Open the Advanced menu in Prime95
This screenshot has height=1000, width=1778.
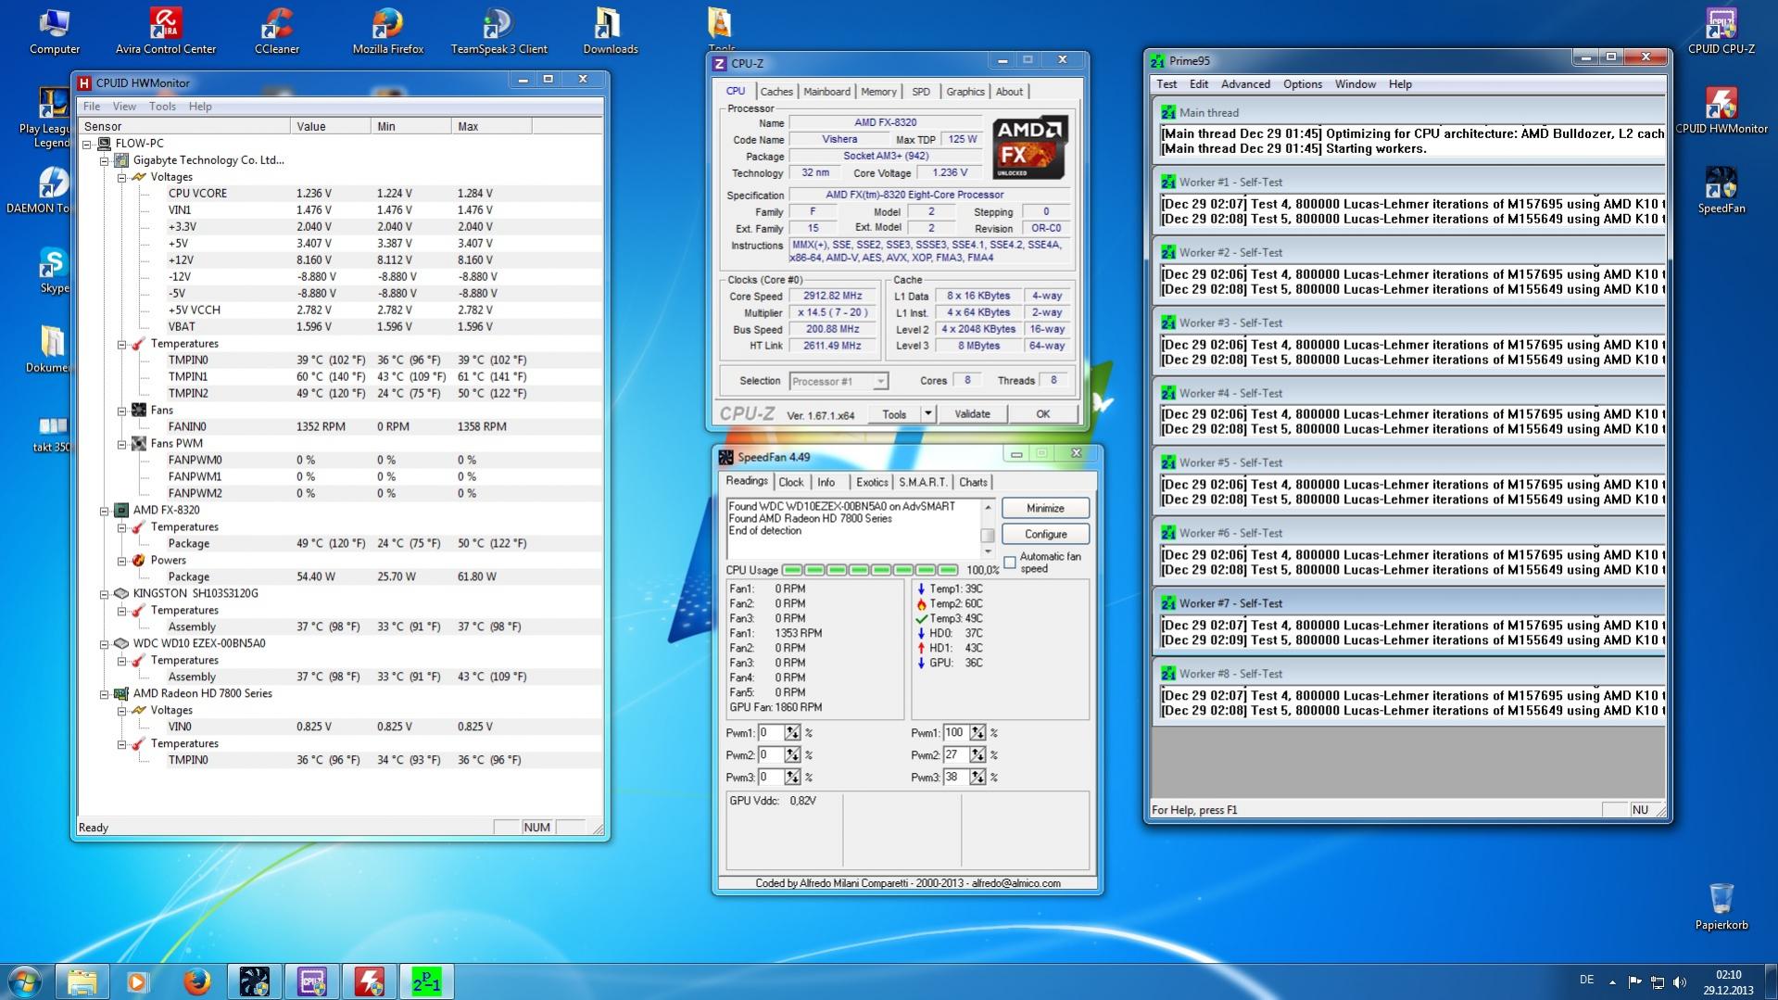[1244, 84]
